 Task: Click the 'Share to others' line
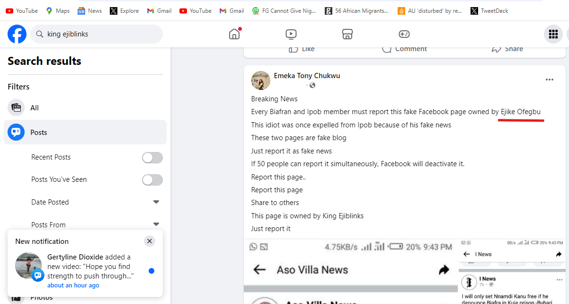pyautogui.click(x=275, y=203)
